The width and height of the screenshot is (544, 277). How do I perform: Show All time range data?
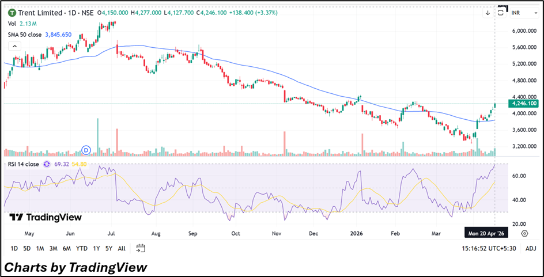tap(122, 248)
